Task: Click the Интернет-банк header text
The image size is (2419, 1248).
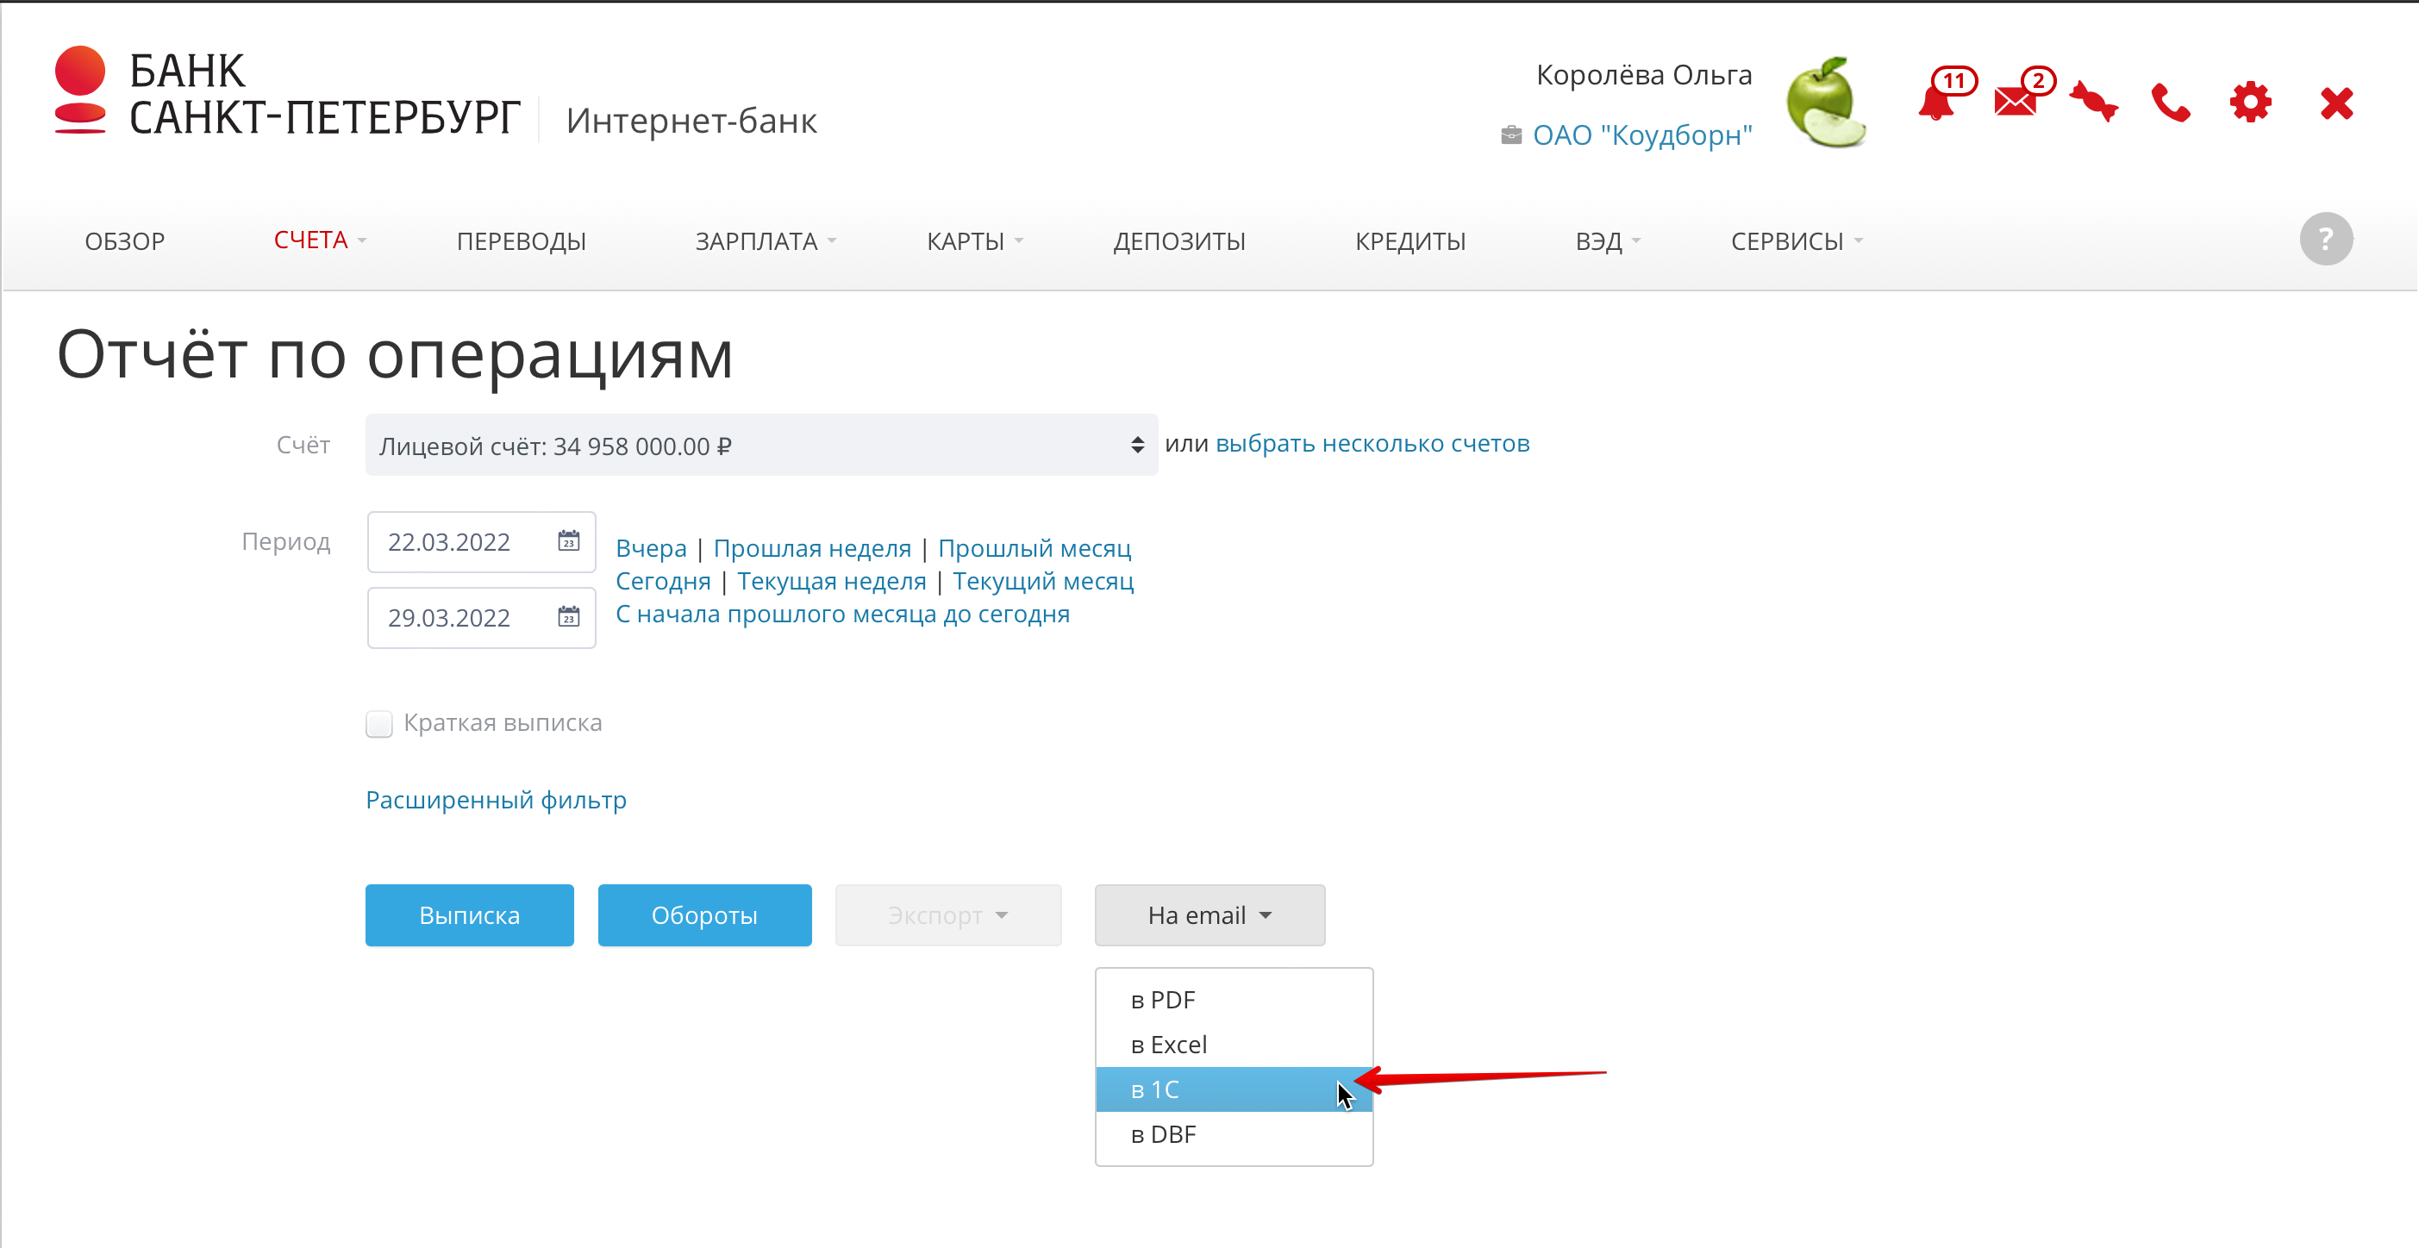Action: pos(691,122)
